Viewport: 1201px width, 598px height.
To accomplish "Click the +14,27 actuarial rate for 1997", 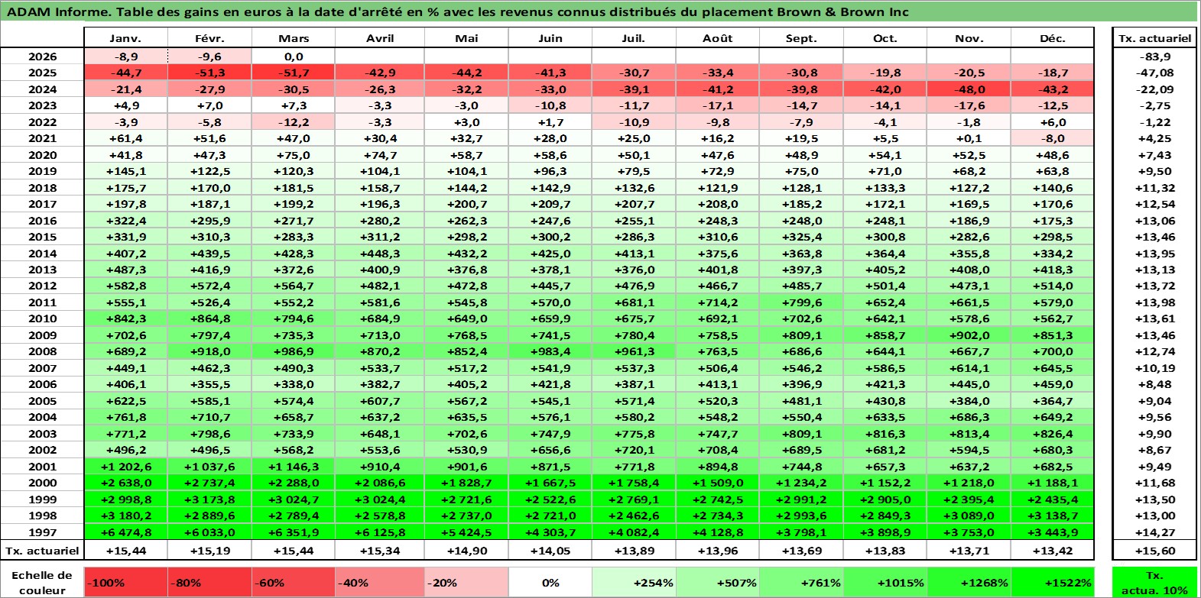I will (1154, 532).
